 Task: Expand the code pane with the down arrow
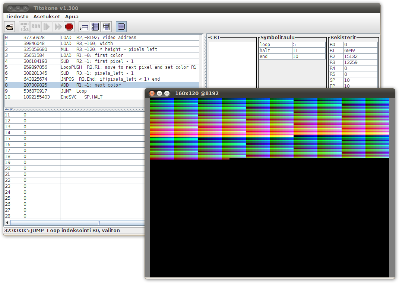[11, 109]
